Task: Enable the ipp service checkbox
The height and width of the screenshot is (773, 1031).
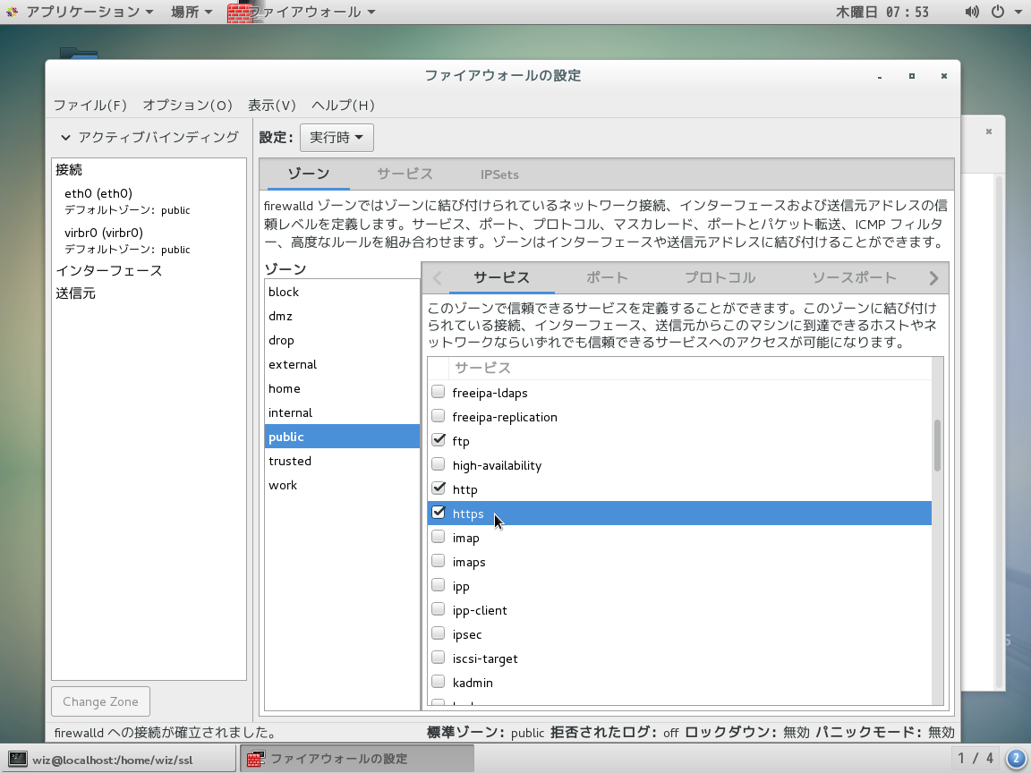Action: click(438, 586)
